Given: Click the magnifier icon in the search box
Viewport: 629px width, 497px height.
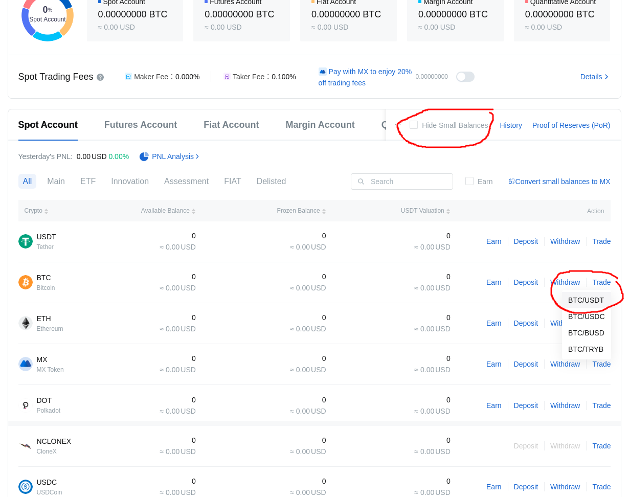Looking at the screenshot, I should (x=361, y=182).
